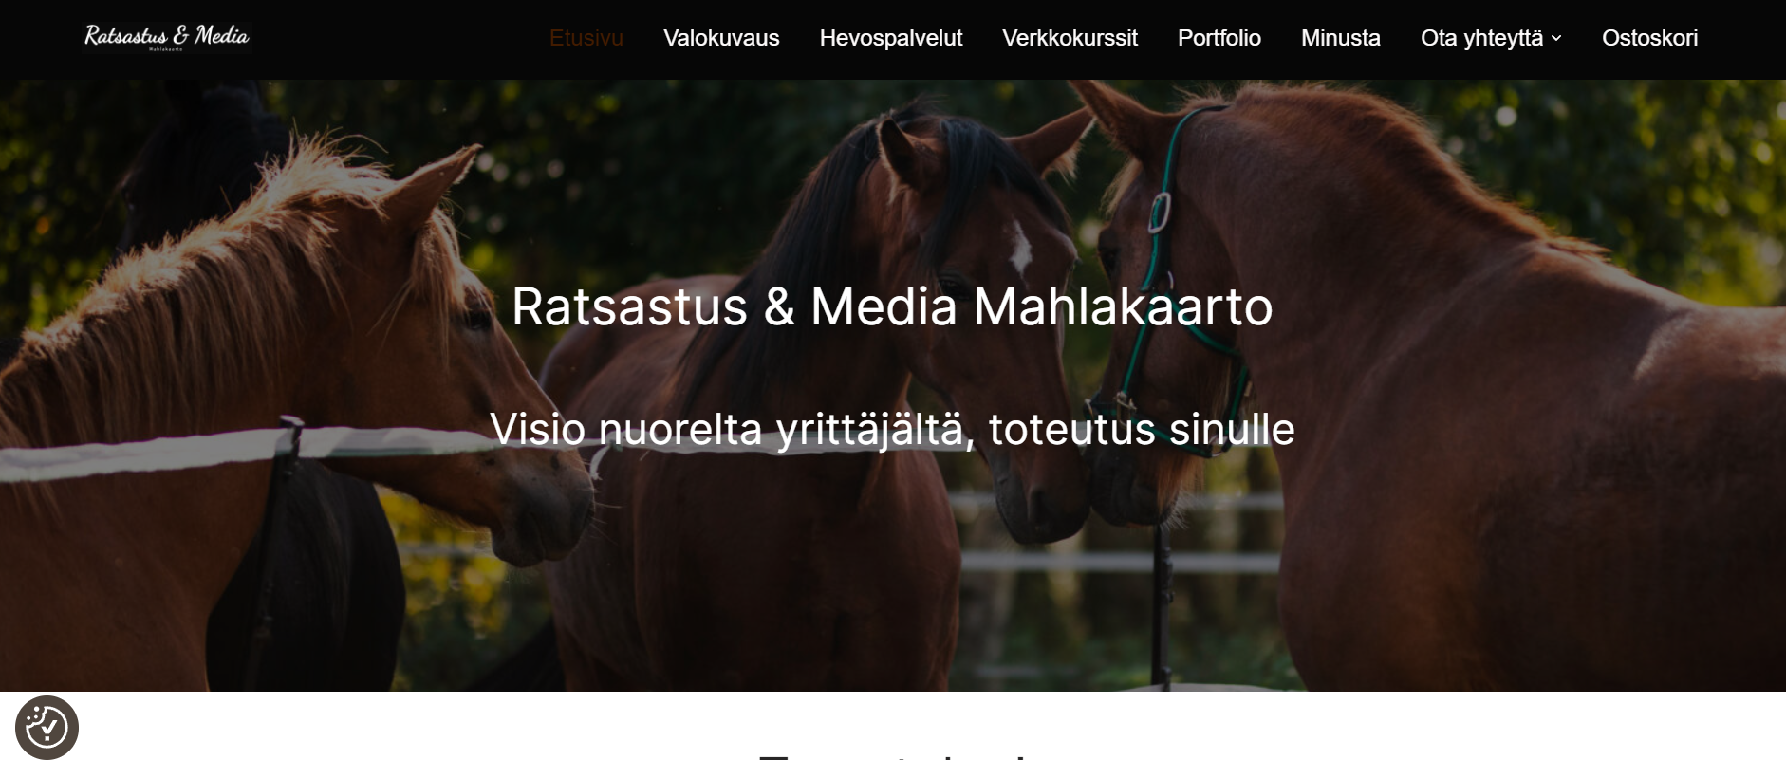Navigate to Hevospalvelut

pos(890,38)
